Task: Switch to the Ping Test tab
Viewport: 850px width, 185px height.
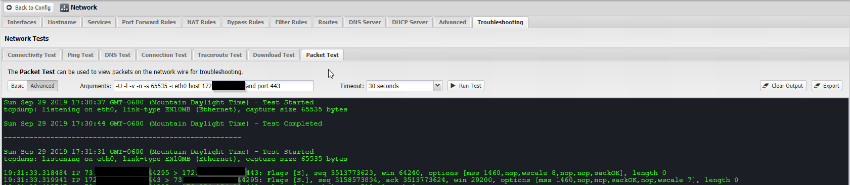Action: [x=80, y=55]
